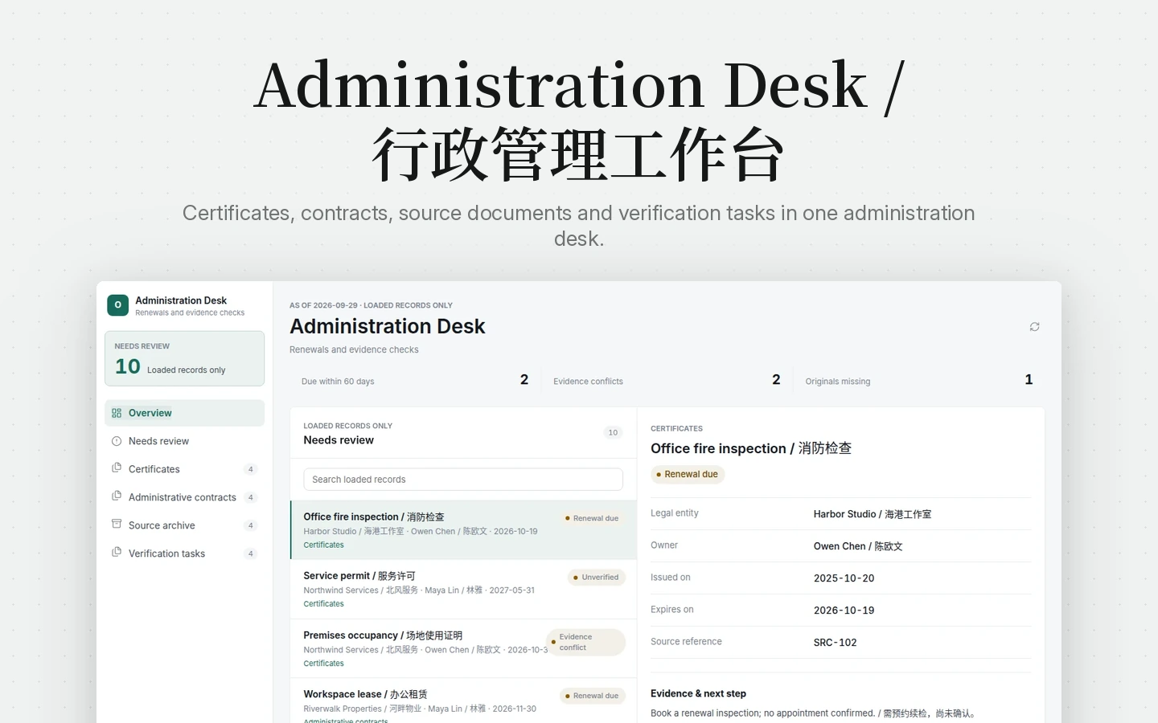
Task: Open the Overview section
Action: pos(184,413)
